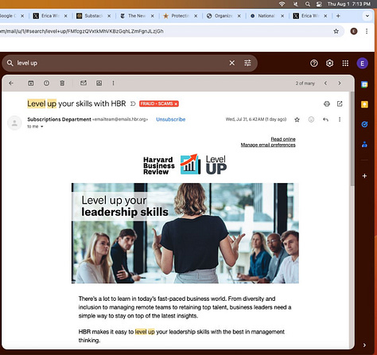377x355 pixels.
Task: Click the browser address bar URL
Action: pyautogui.click(x=165, y=31)
